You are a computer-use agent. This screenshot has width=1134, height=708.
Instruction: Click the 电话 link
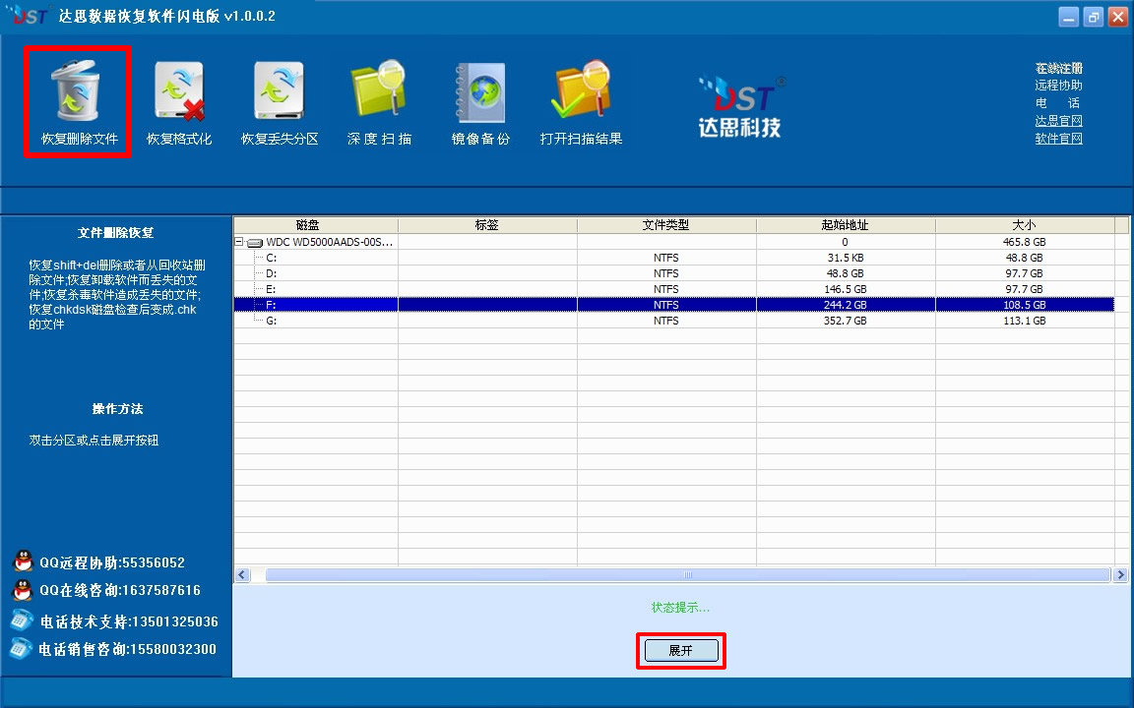click(1058, 102)
